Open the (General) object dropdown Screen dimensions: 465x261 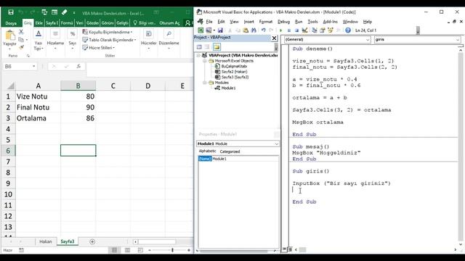pos(368,39)
